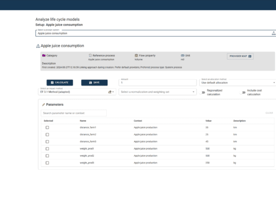
Task: Click the context cell of weight_prod1
Action: 146,148
